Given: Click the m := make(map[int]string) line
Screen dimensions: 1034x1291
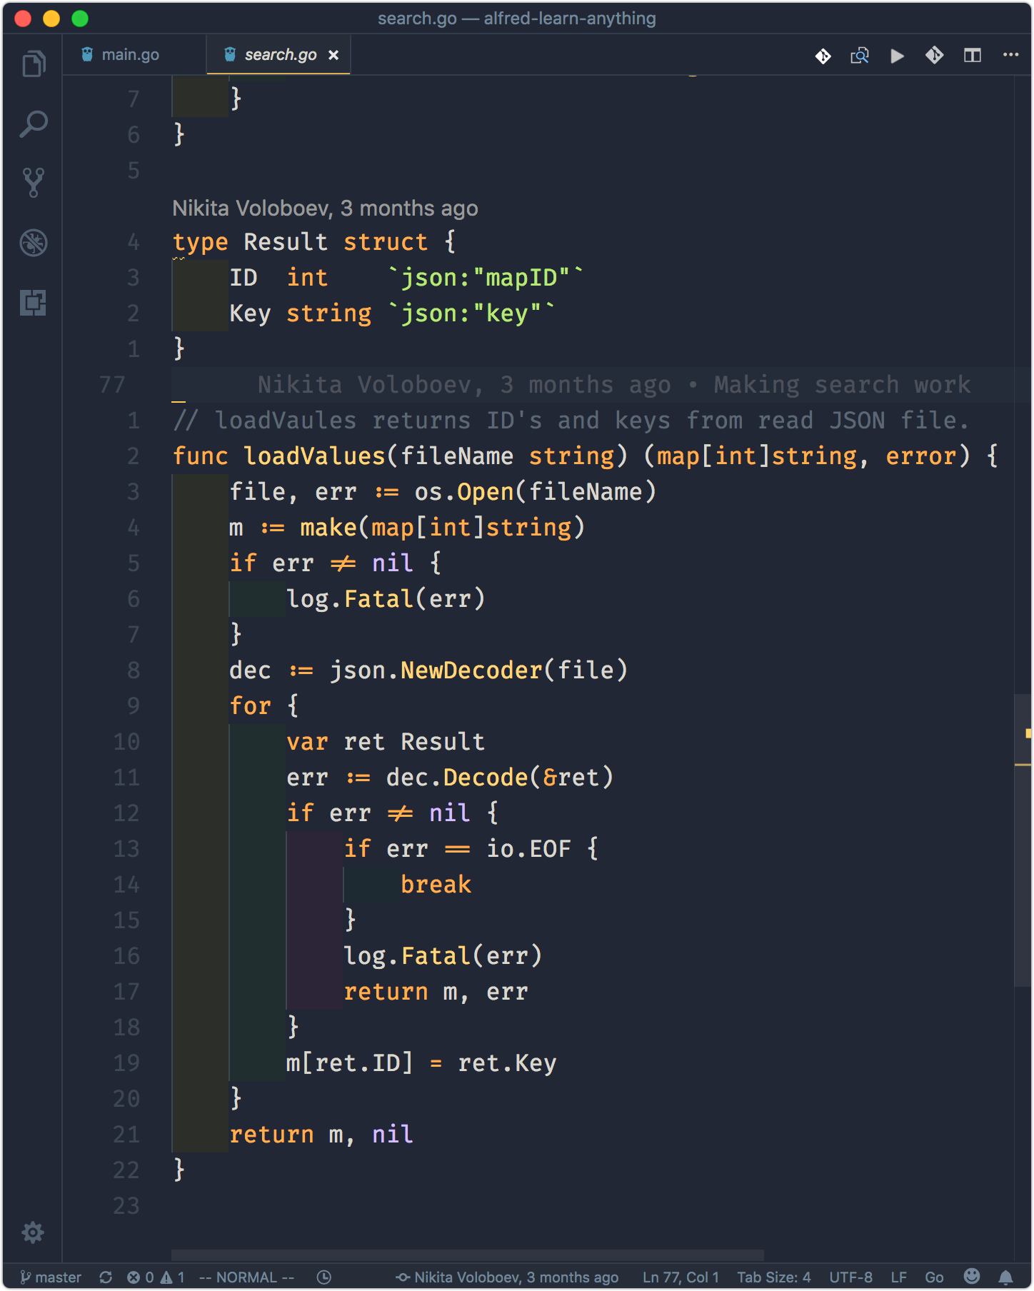Looking at the screenshot, I should pos(407,527).
